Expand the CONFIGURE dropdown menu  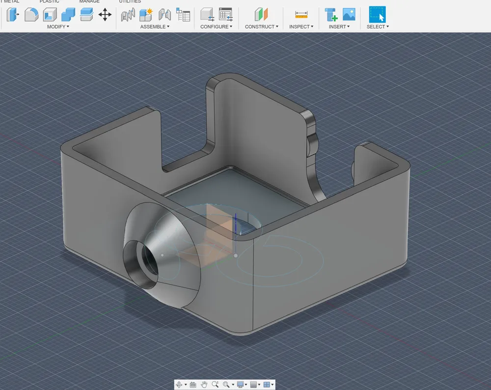click(216, 27)
